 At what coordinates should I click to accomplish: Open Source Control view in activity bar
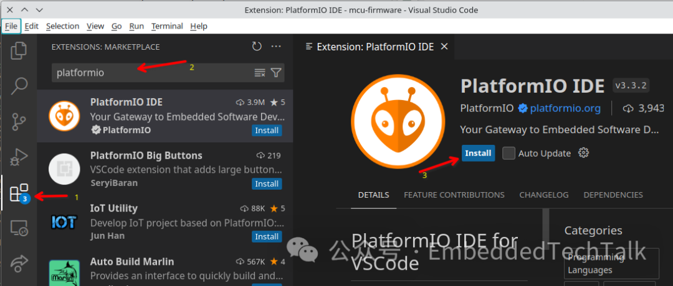click(x=19, y=122)
